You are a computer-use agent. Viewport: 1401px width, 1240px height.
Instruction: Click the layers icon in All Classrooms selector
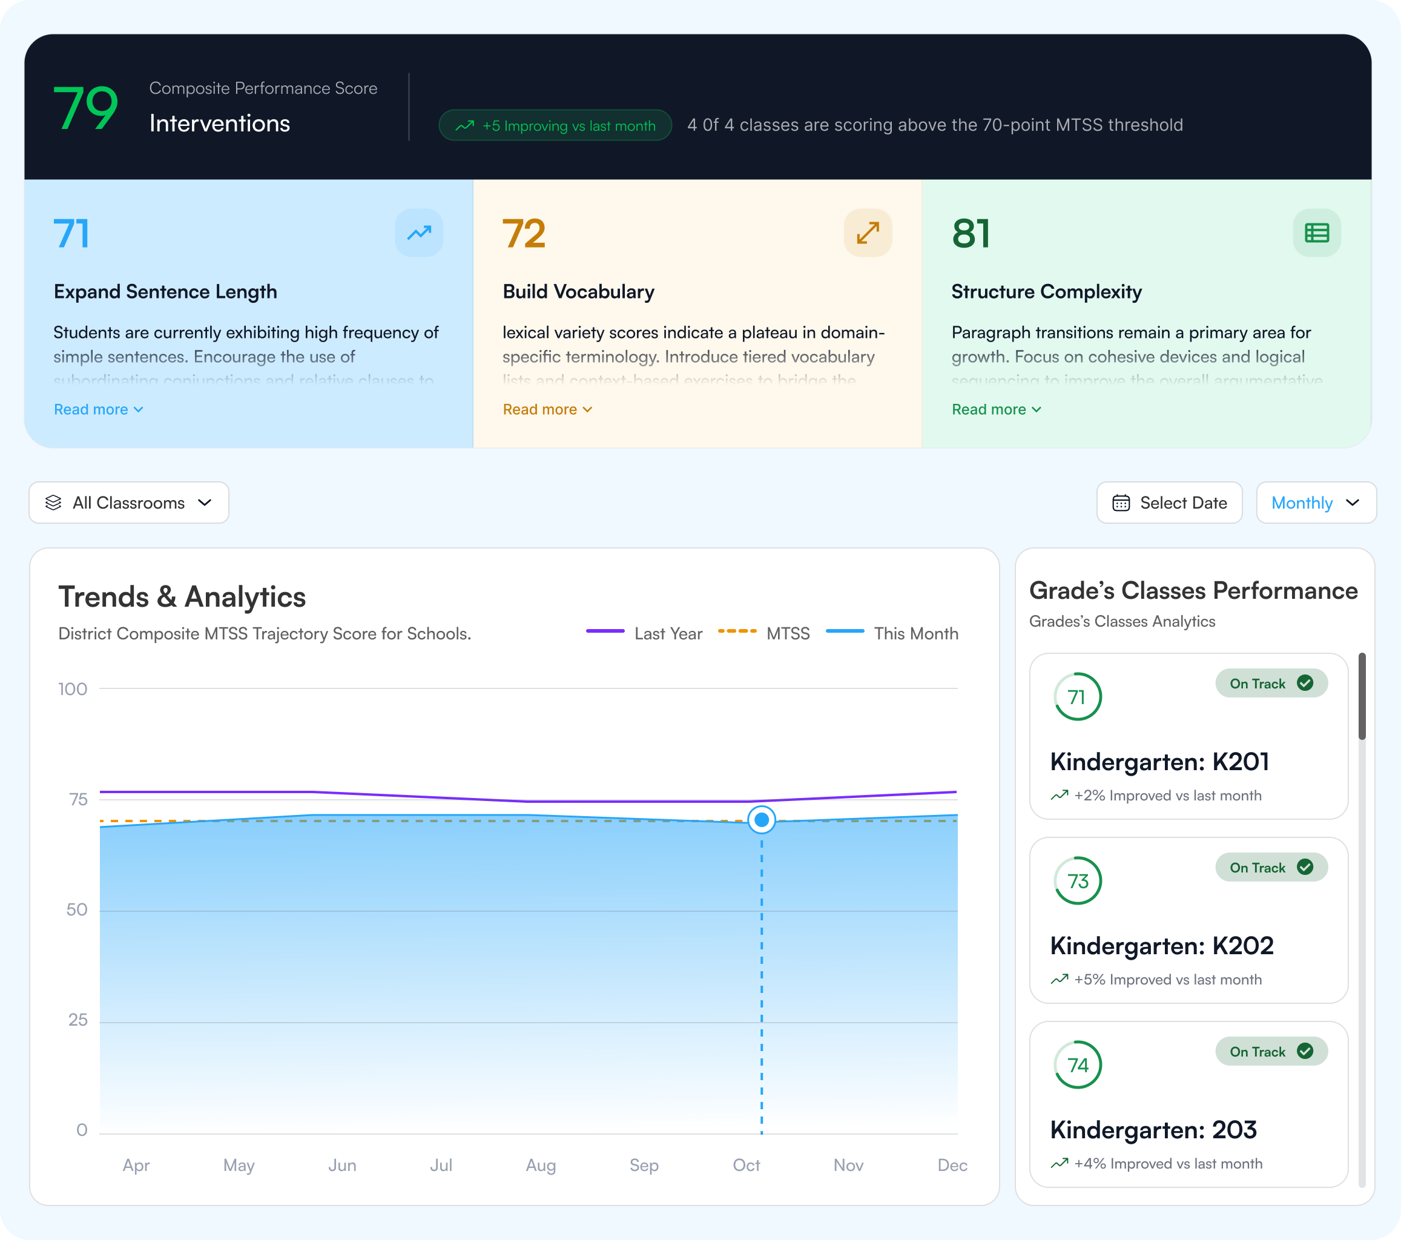point(53,503)
